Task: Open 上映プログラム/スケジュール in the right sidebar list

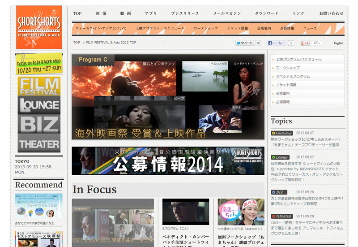Action: (298, 59)
